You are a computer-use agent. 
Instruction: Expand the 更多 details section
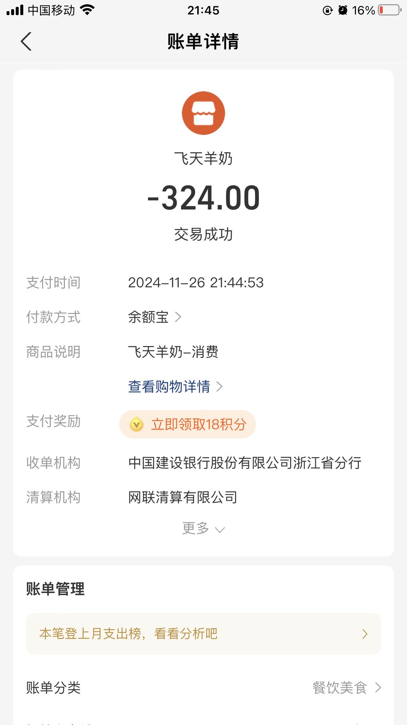click(203, 528)
